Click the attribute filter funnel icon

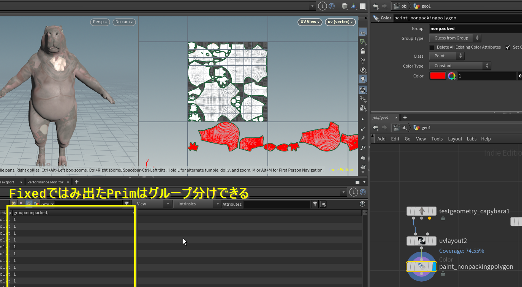tap(315, 204)
